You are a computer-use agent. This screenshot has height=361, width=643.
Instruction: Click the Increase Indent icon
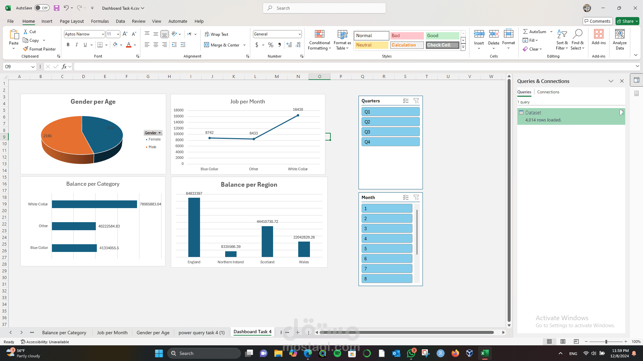(x=183, y=44)
